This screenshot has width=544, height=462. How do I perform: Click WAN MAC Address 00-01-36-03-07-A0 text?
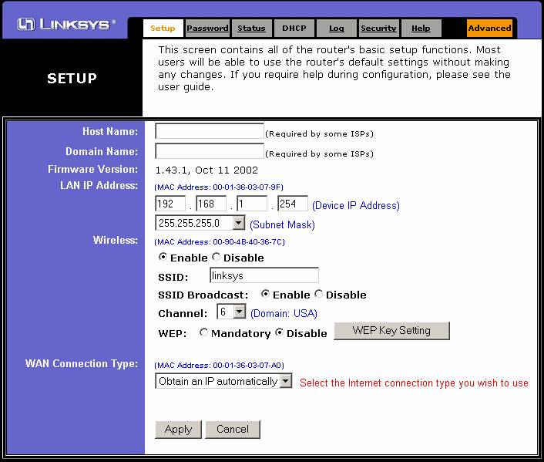(x=220, y=366)
